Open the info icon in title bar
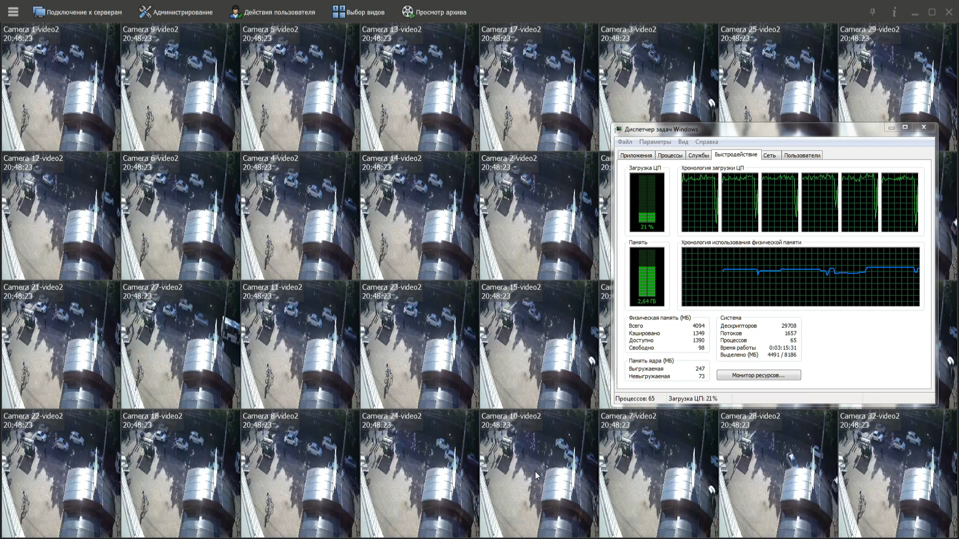The width and height of the screenshot is (959, 539). pos(894,12)
